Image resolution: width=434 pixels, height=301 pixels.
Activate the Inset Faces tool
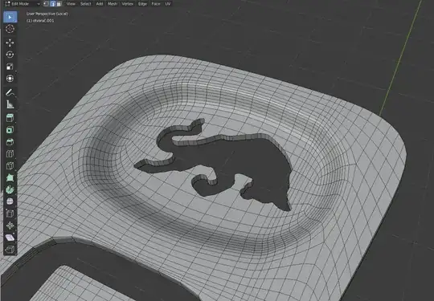coord(10,130)
